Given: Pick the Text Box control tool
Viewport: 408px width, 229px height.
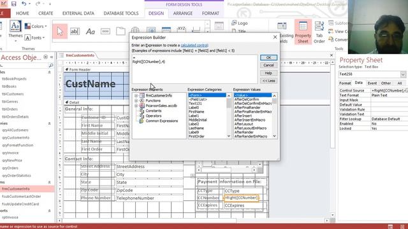Looking at the screenshot, I should click(x=75, y=31).
